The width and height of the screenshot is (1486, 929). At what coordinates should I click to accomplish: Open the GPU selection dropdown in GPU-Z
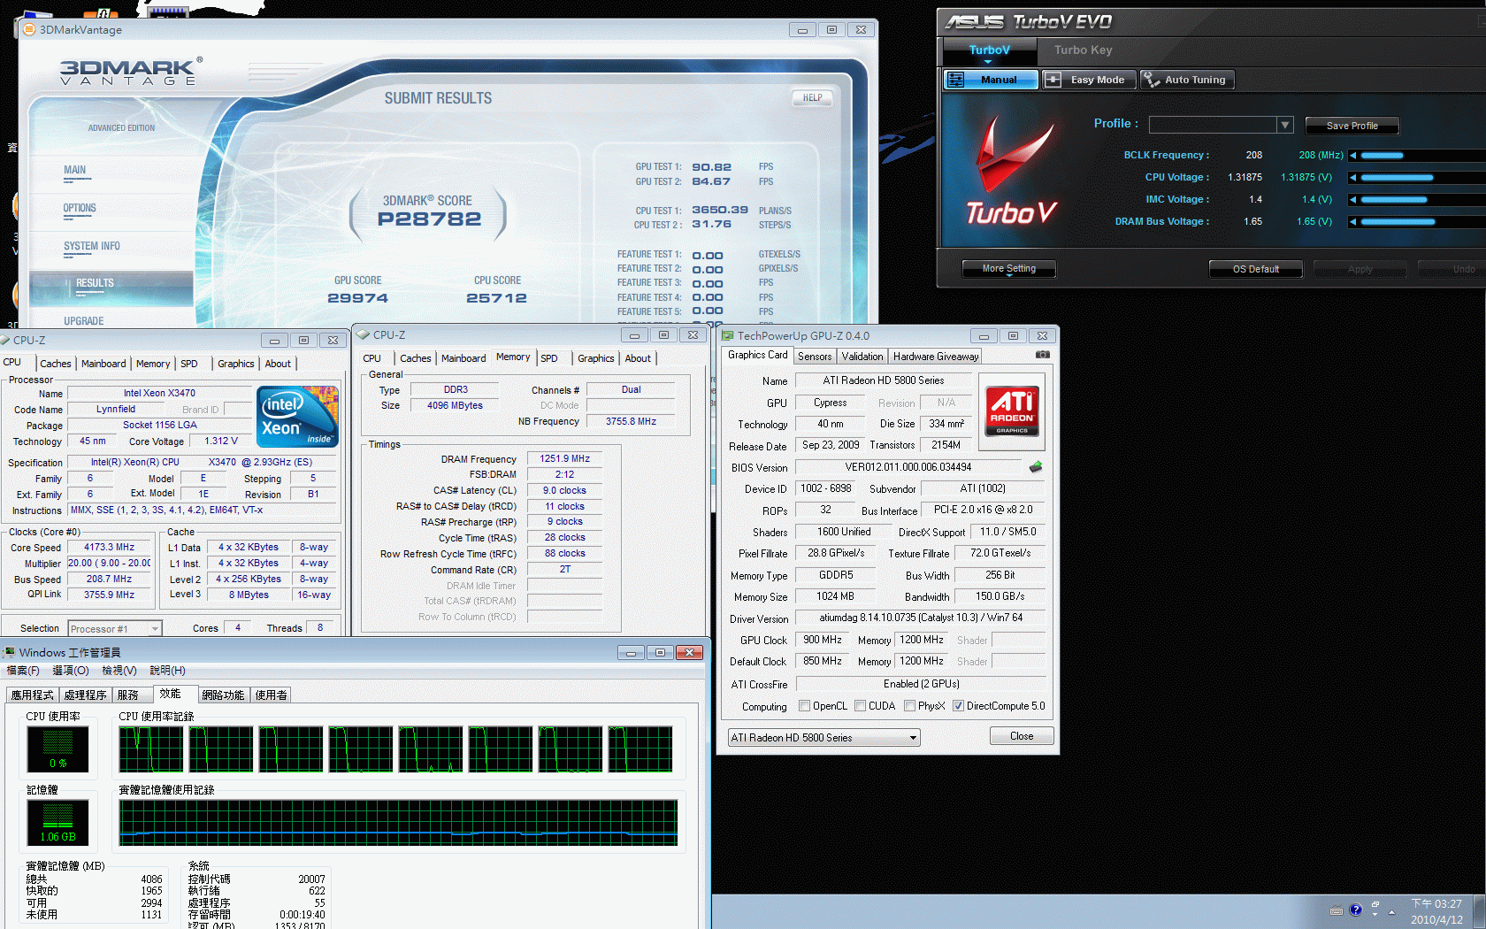point(823,738)
